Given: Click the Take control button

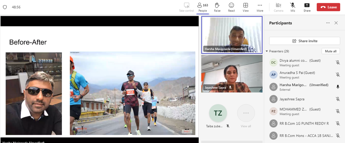Looking at the screenshot, I should [187, 7].
